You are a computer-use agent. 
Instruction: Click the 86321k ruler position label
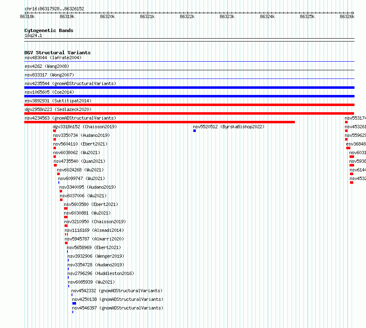coord(147,16)
